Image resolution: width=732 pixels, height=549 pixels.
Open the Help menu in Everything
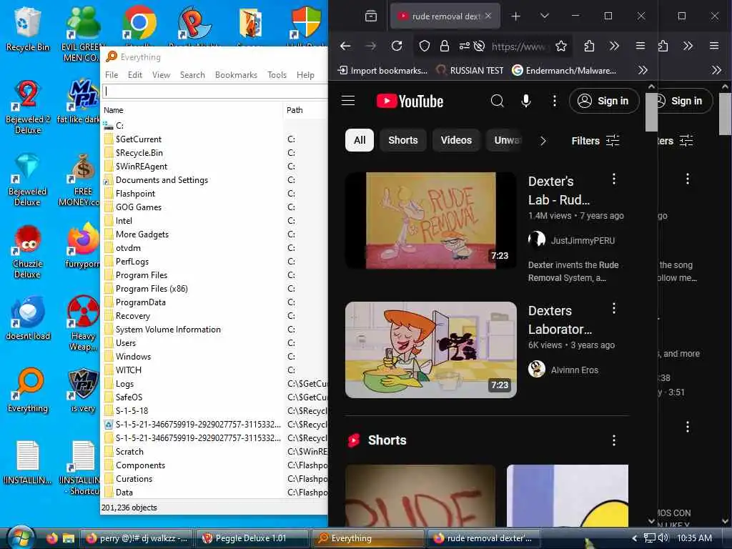305,74
